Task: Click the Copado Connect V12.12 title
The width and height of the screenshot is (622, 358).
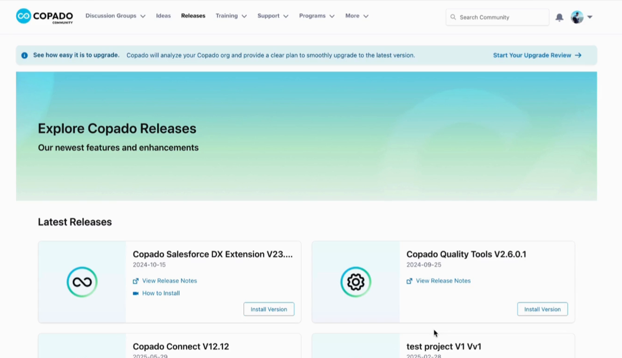Action: tap(181, 346)
